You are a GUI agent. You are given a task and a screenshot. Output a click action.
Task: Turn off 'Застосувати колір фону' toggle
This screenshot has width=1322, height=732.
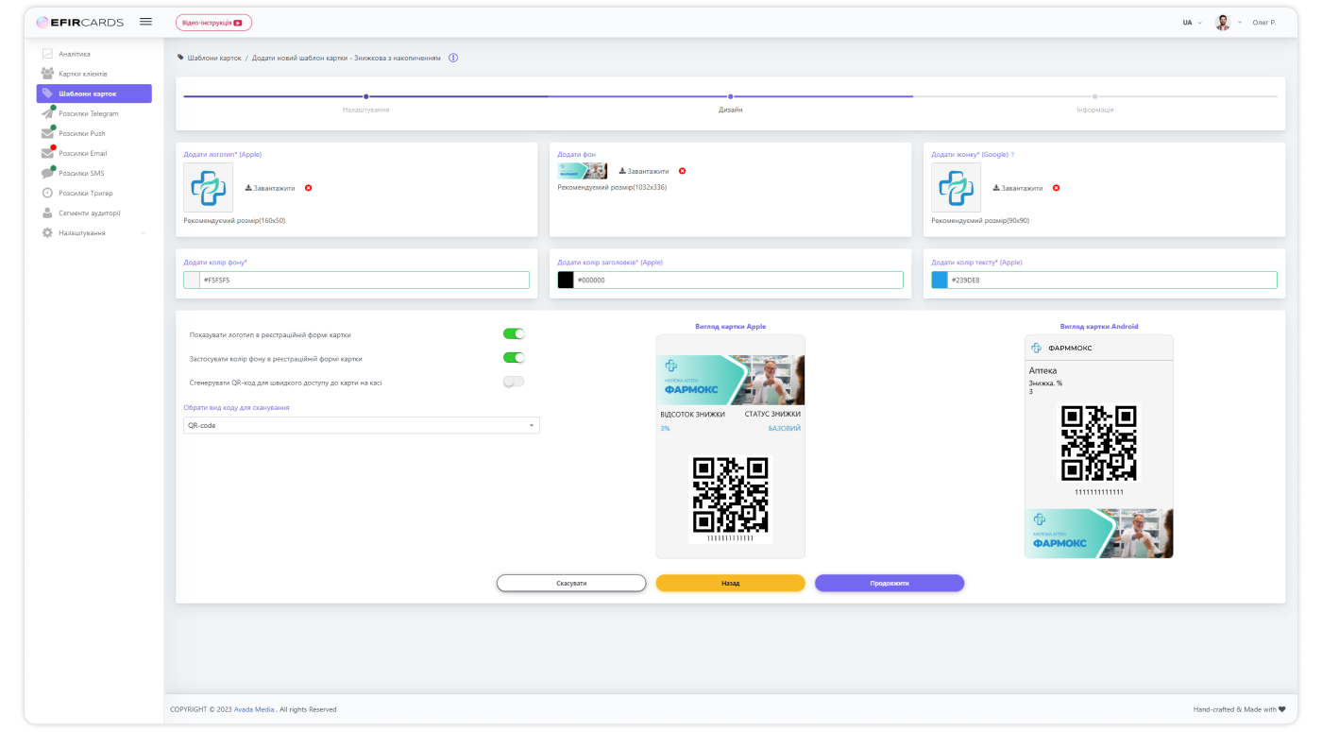click(x=514, y=357)
